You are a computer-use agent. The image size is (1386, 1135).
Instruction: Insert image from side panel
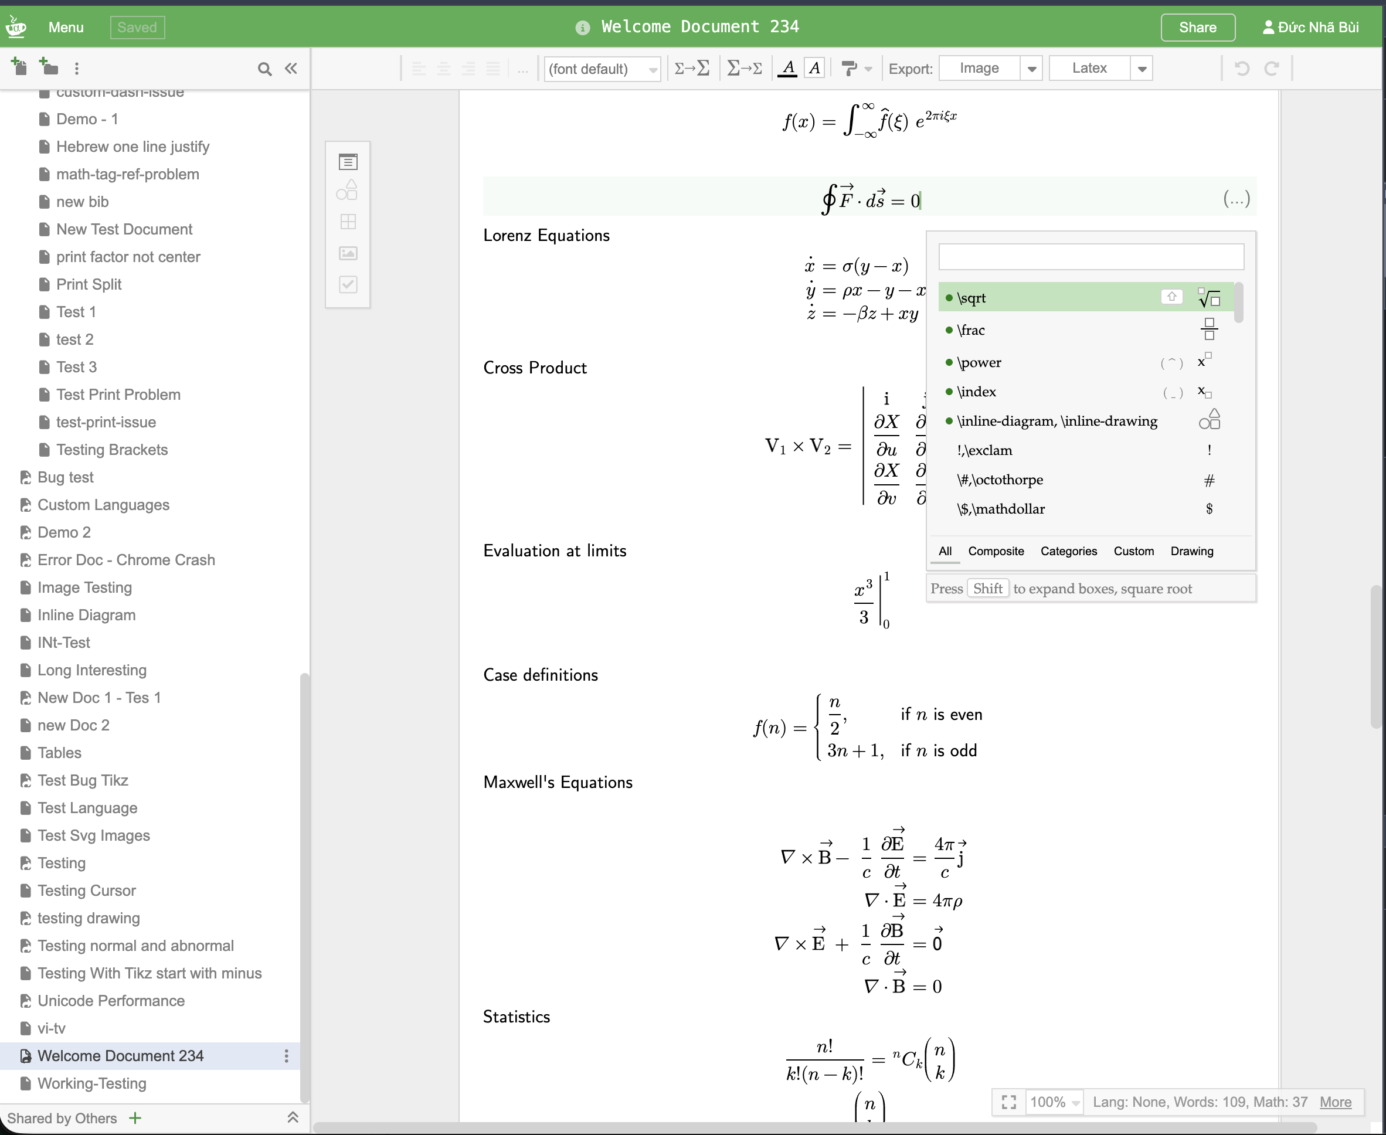(x=348, y=253)
